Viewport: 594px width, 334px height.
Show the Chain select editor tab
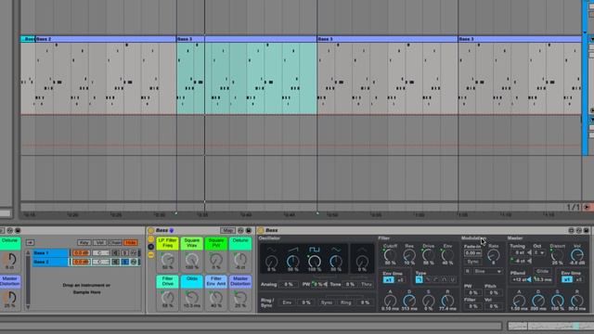click(x=115, y=242)
